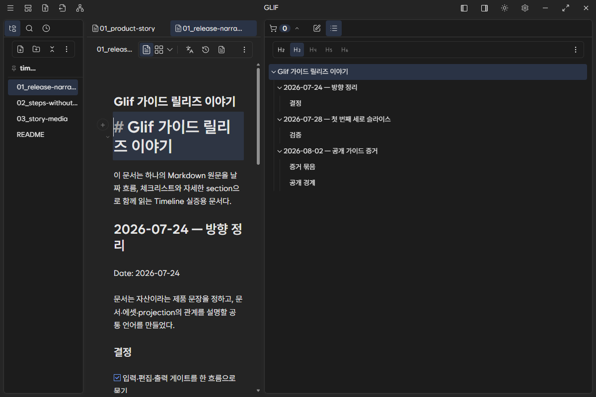Open settings with the gear icon
Viewport: 596px width, 397px height.
click(x=525, y=8)
